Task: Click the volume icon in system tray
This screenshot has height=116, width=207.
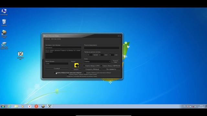Action: click(x=195, y=106)
